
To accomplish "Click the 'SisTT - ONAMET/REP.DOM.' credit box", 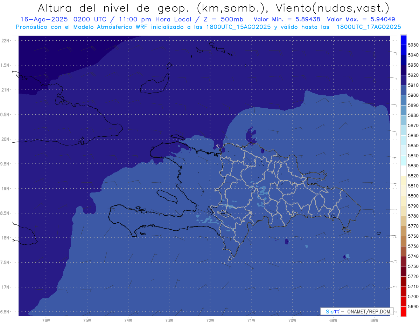I will [x=357, y=311].
